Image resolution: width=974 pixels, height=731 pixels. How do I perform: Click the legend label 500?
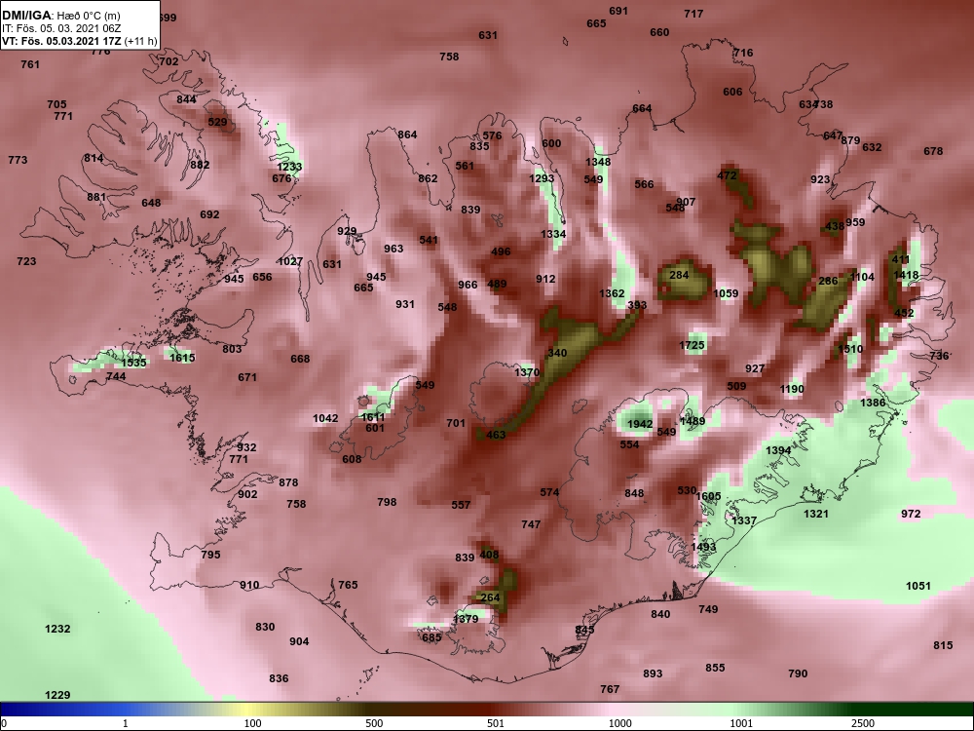374,723
